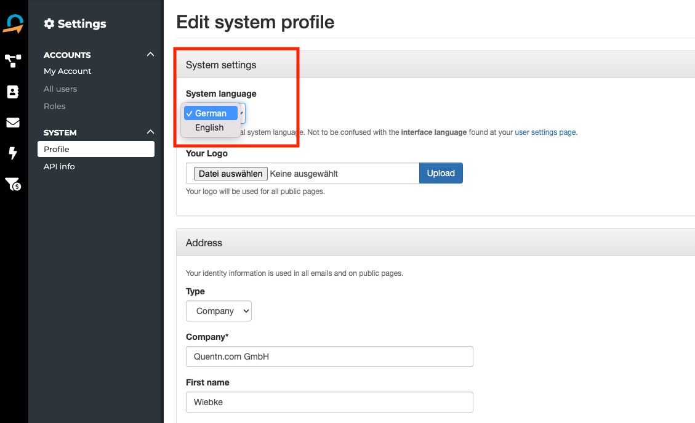Click the Upload logo button

pyautogui.click(x=441, y=173)
